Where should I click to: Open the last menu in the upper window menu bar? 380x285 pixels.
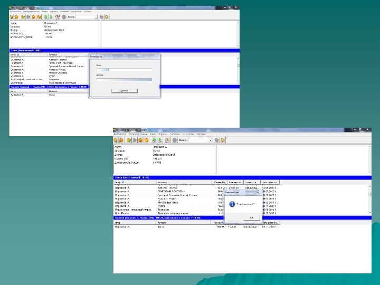click(x=88, y=12)
